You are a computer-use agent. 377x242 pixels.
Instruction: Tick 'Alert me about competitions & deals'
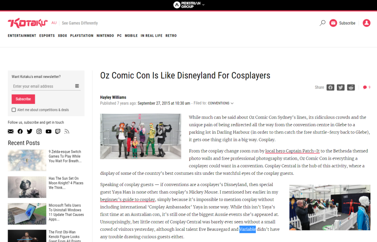(x=14, y=110)
